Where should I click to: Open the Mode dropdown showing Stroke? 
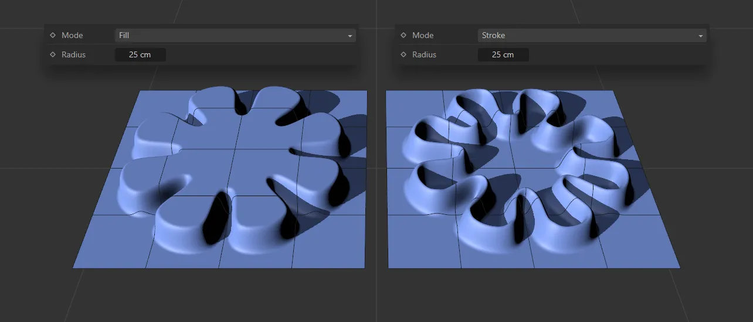592,36
